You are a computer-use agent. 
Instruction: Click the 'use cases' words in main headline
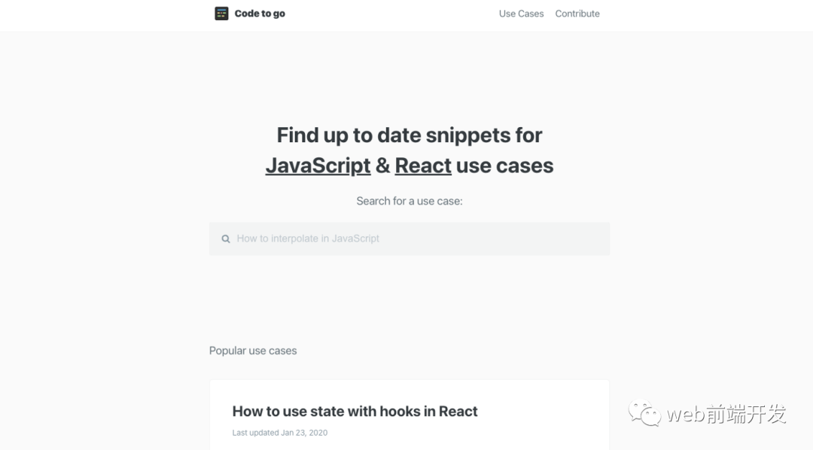[x=504, y=166]
